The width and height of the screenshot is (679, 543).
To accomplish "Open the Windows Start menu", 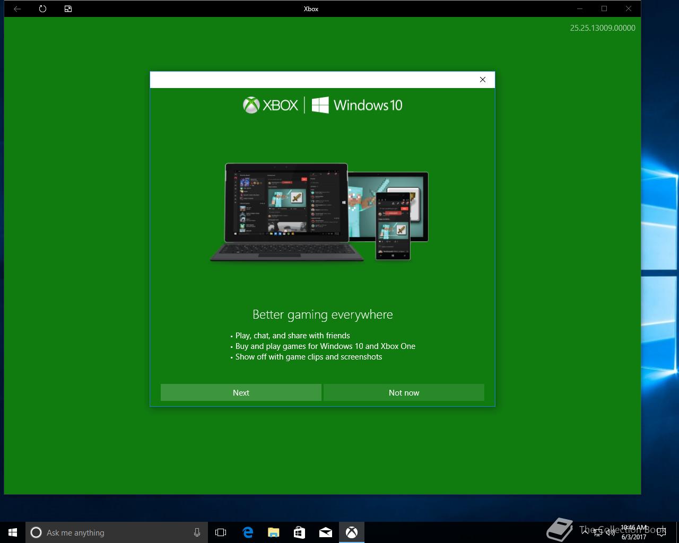I will (13, 532).
